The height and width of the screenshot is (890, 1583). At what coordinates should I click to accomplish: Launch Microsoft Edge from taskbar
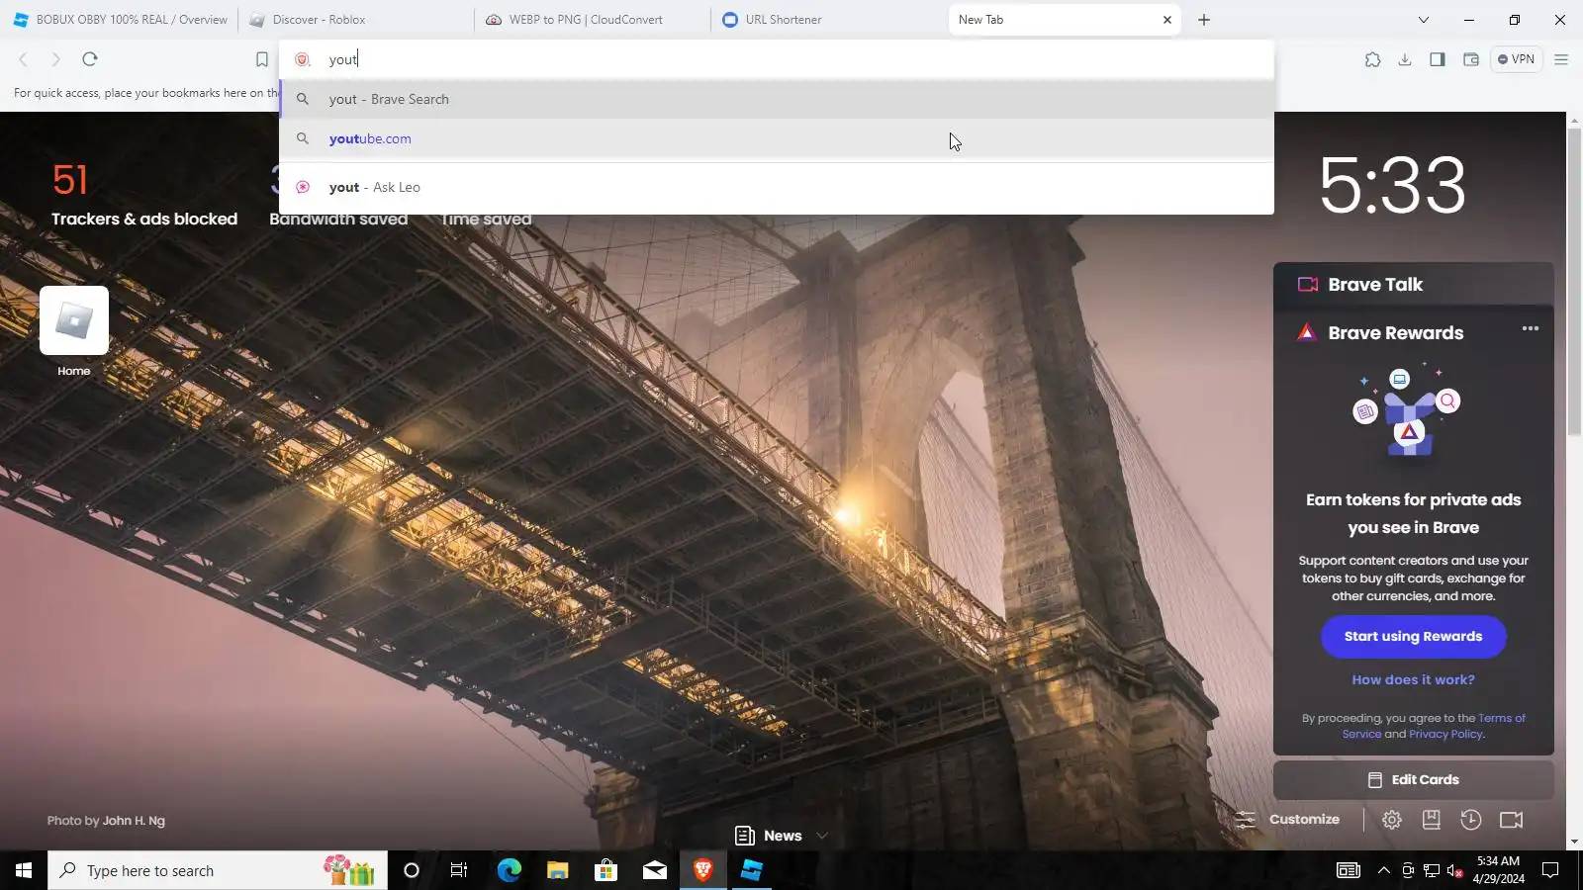click(x=509, y=870)
